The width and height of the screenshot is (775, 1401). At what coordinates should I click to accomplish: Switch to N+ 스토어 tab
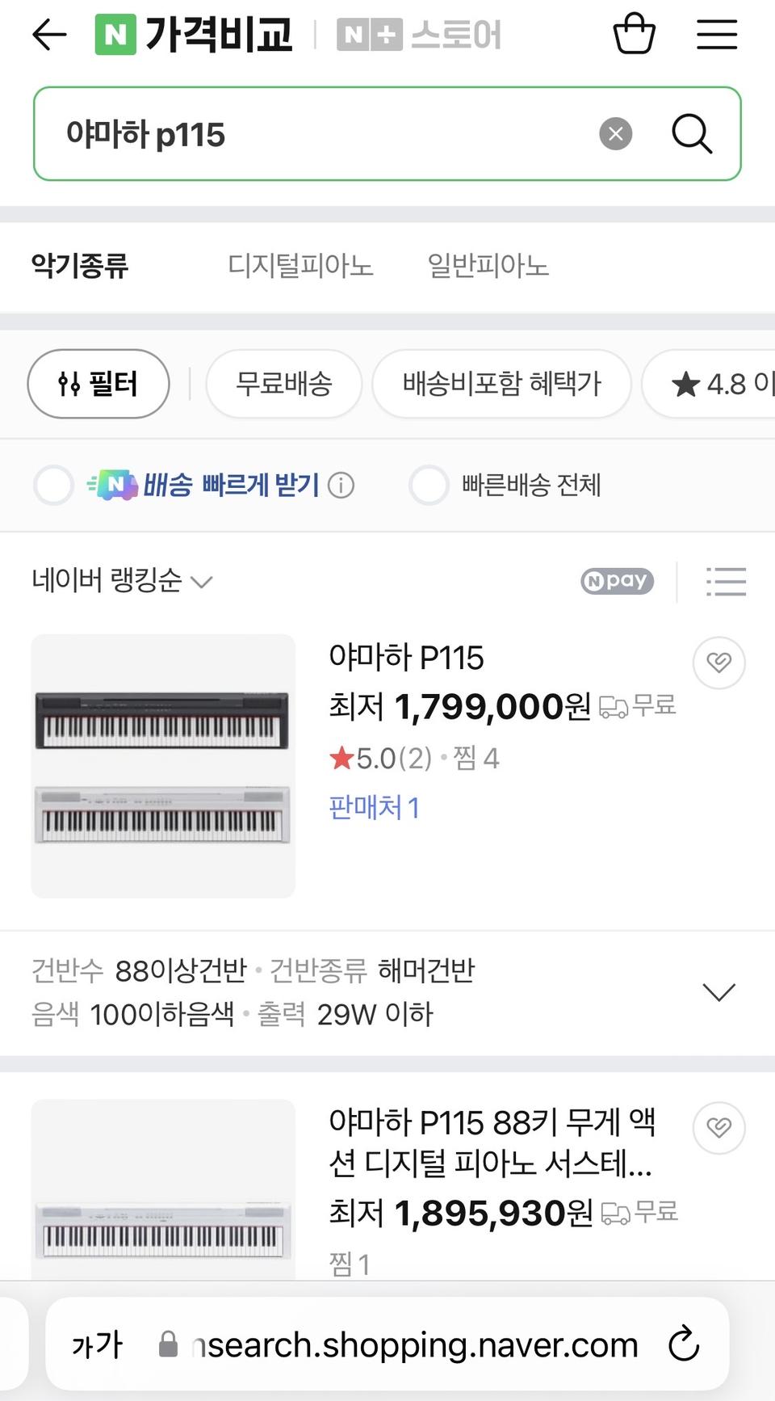[419, 35]
